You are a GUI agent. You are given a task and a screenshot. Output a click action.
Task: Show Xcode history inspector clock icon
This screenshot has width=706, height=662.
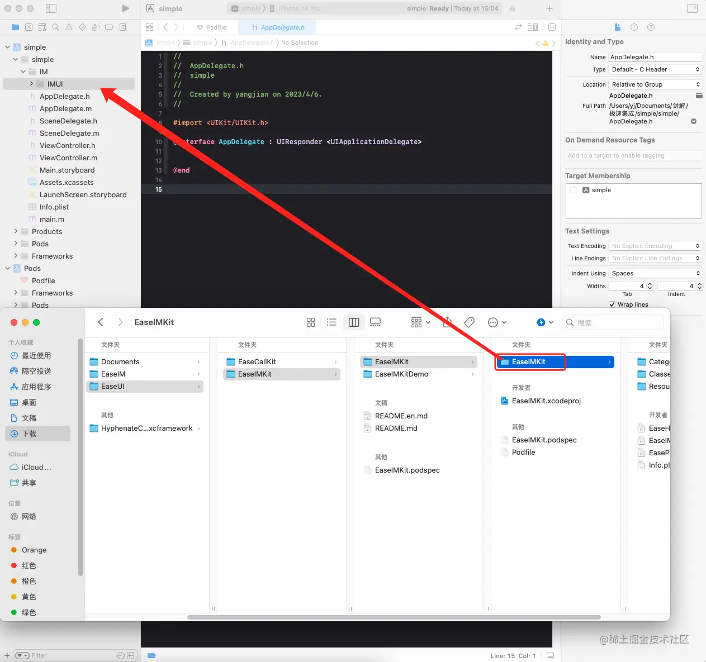[634, 27]
